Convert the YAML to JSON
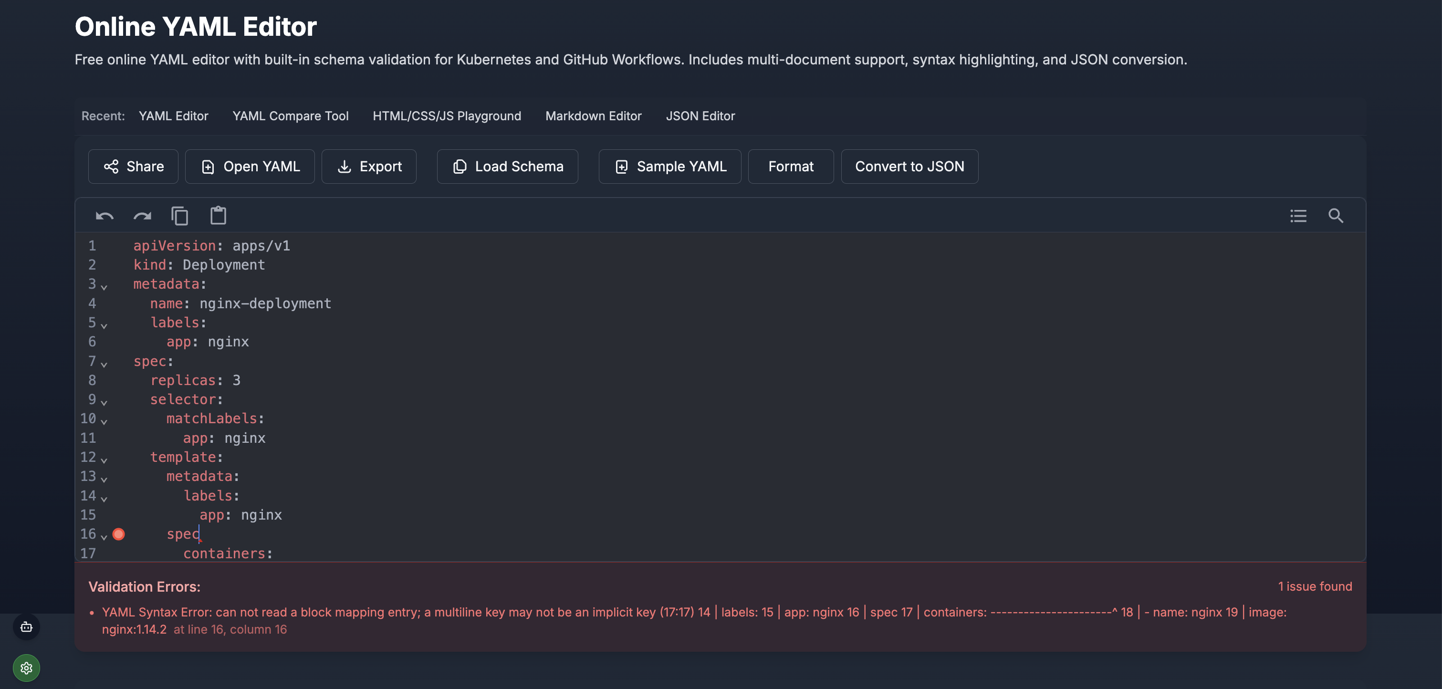This screenshot has width=1442, height=689. click(909, 166)
